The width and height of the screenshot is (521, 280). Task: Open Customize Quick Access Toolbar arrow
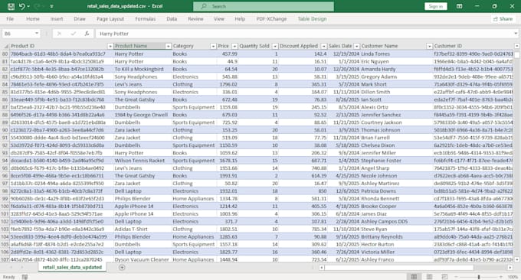pos(51,6)
